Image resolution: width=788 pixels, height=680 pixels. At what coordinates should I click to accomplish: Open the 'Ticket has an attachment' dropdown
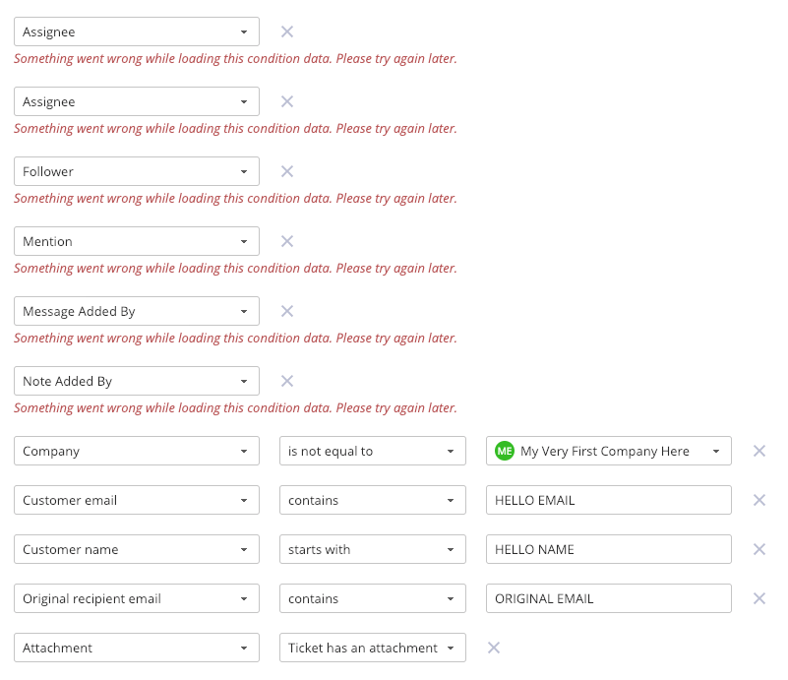click(373, 648)
